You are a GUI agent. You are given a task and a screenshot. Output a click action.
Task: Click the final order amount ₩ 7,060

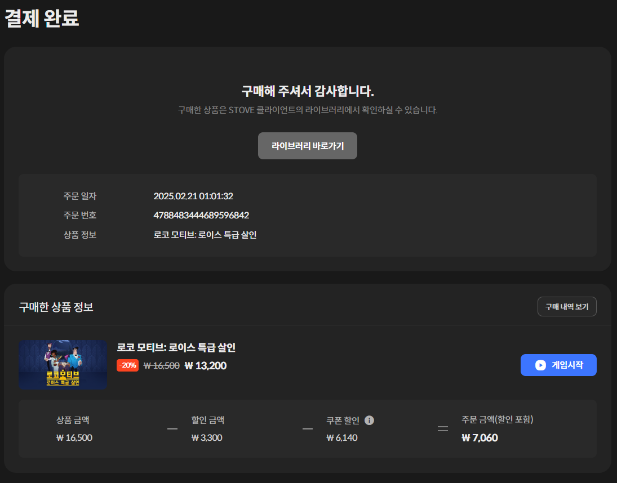click(x=480, y=438)
